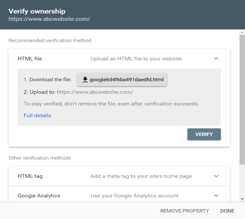Download the google6d4f6ba491daedfd.html file

(x=122, y=80)
